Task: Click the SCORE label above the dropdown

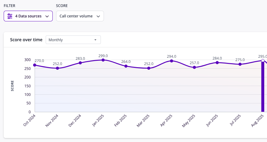Action: (62, 6)
